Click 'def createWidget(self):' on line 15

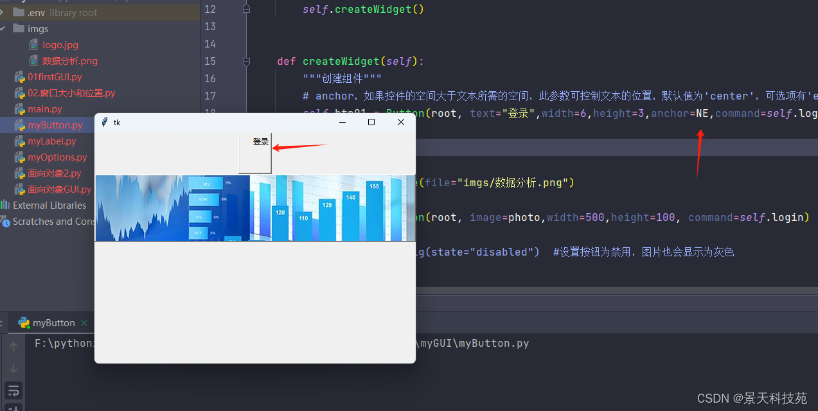click(350, 61)
